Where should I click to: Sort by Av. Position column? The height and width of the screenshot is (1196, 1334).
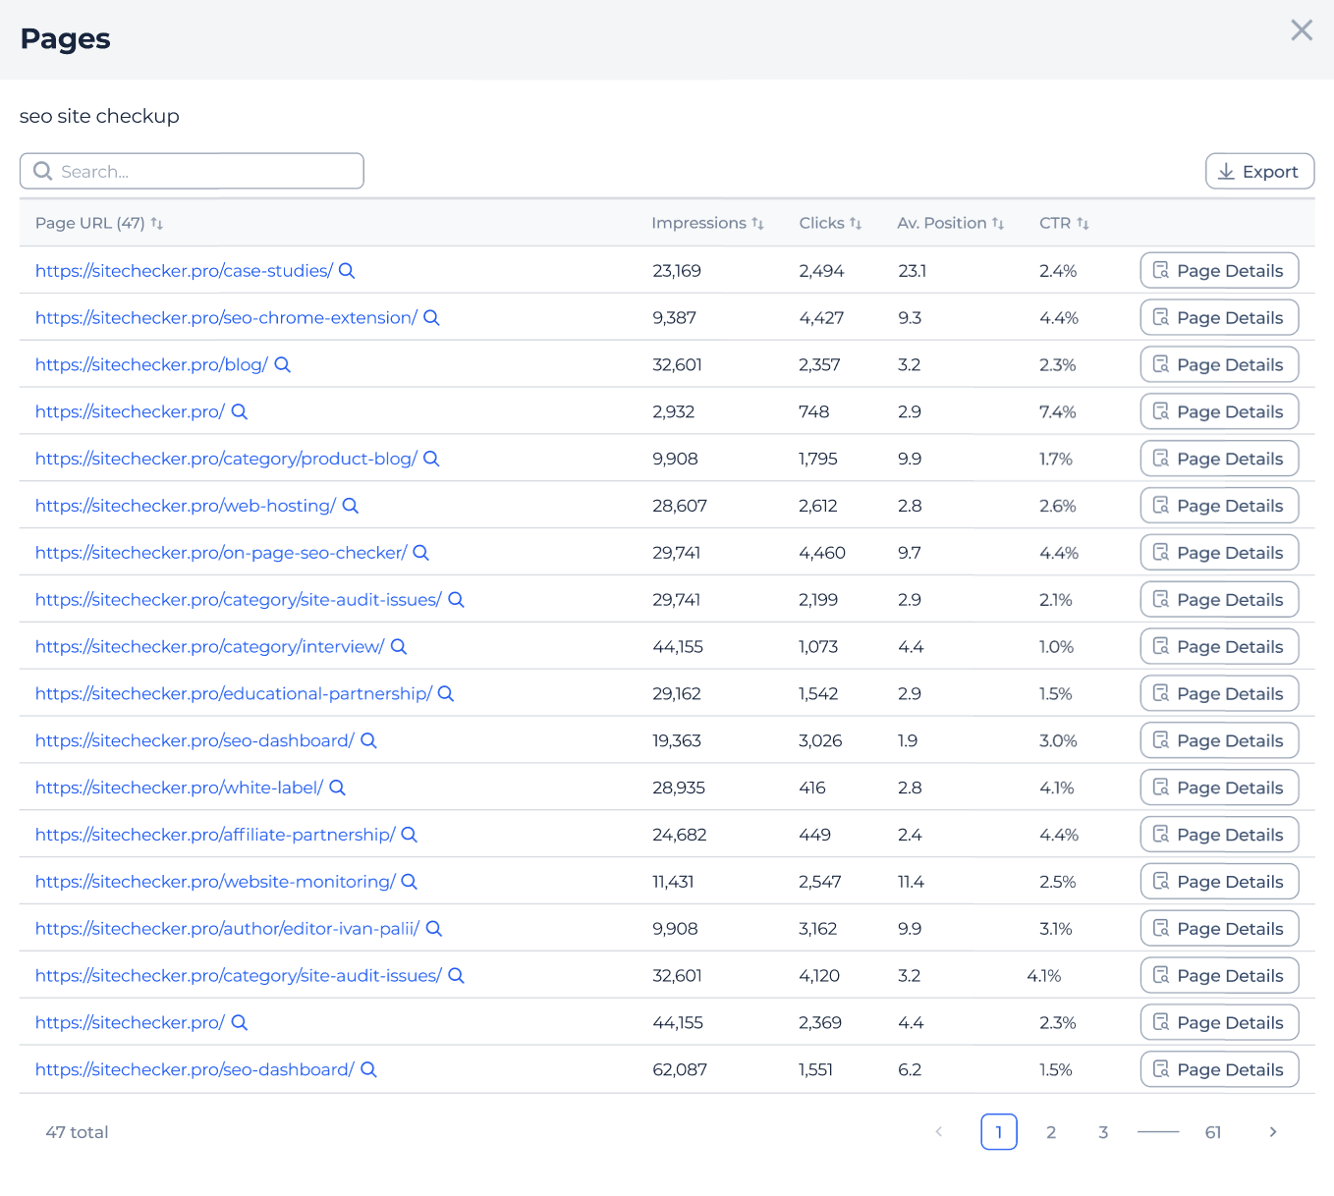(950, 223)
